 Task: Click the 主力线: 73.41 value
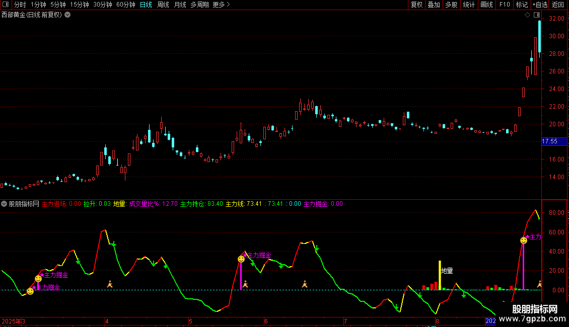[x=244, y=204]
